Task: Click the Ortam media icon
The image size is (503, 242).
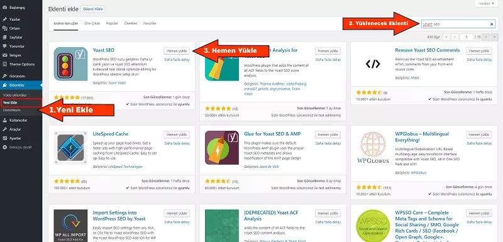Action: click(x=4, y=28)
